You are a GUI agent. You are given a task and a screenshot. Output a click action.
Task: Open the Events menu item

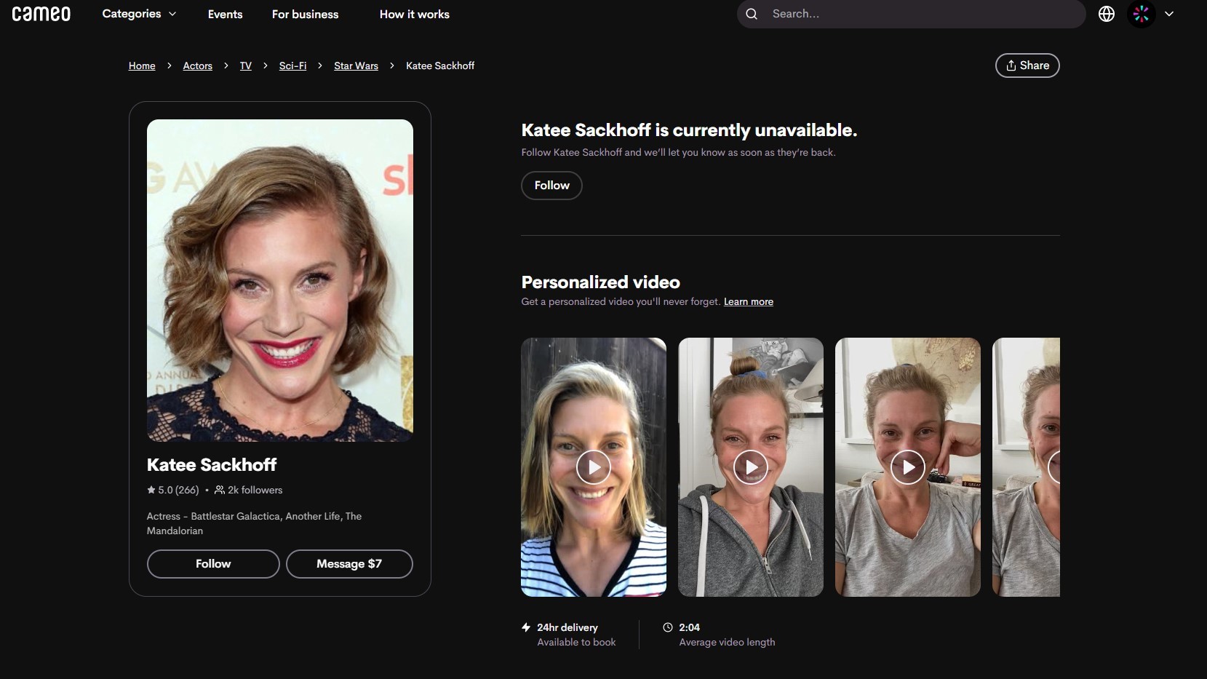pyautogui.click(x=225, y=14)
